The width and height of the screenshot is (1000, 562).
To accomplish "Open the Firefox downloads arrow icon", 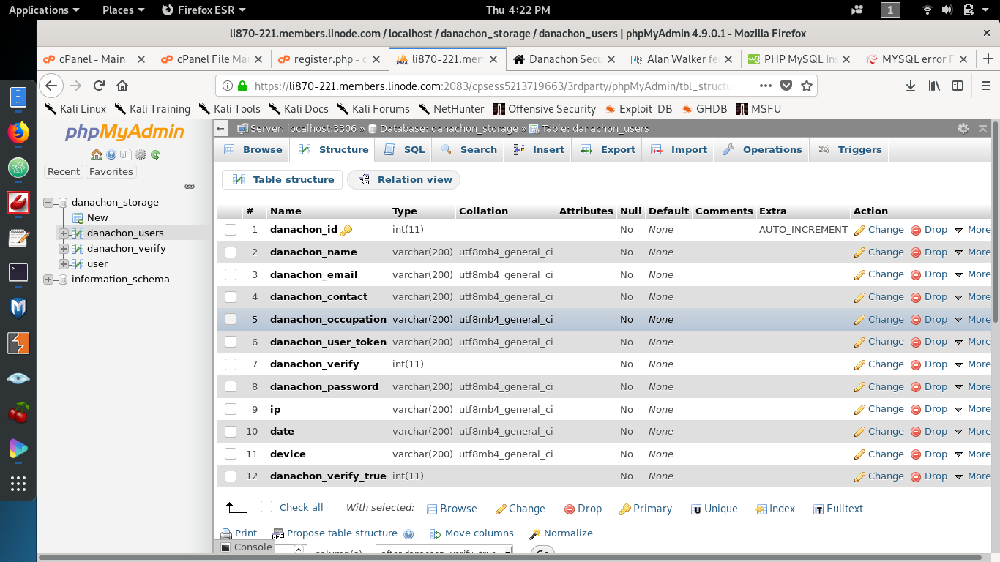I will click(x=911, y=86).
